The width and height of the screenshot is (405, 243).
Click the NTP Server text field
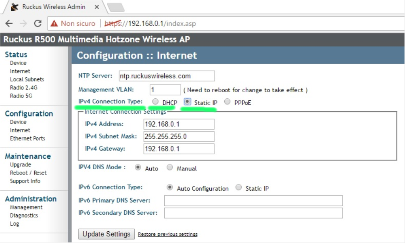(x=166, y=76)
